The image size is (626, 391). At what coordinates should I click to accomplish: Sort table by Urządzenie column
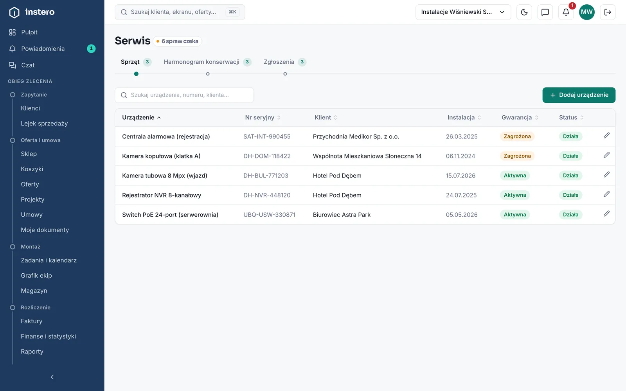pos(142,118)
